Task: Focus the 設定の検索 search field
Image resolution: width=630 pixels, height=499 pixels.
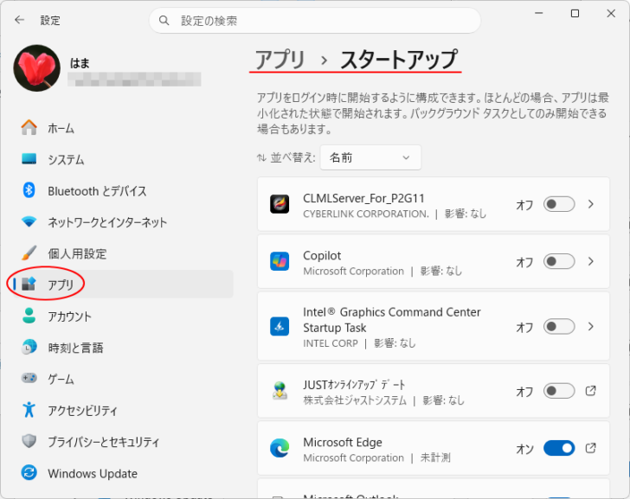Action: tap(315, 21)
